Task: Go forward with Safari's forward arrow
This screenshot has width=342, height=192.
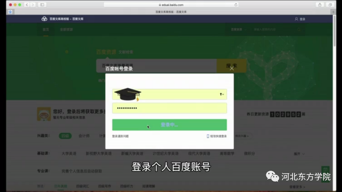Action: pyautogui.click(x=33, y=4)
